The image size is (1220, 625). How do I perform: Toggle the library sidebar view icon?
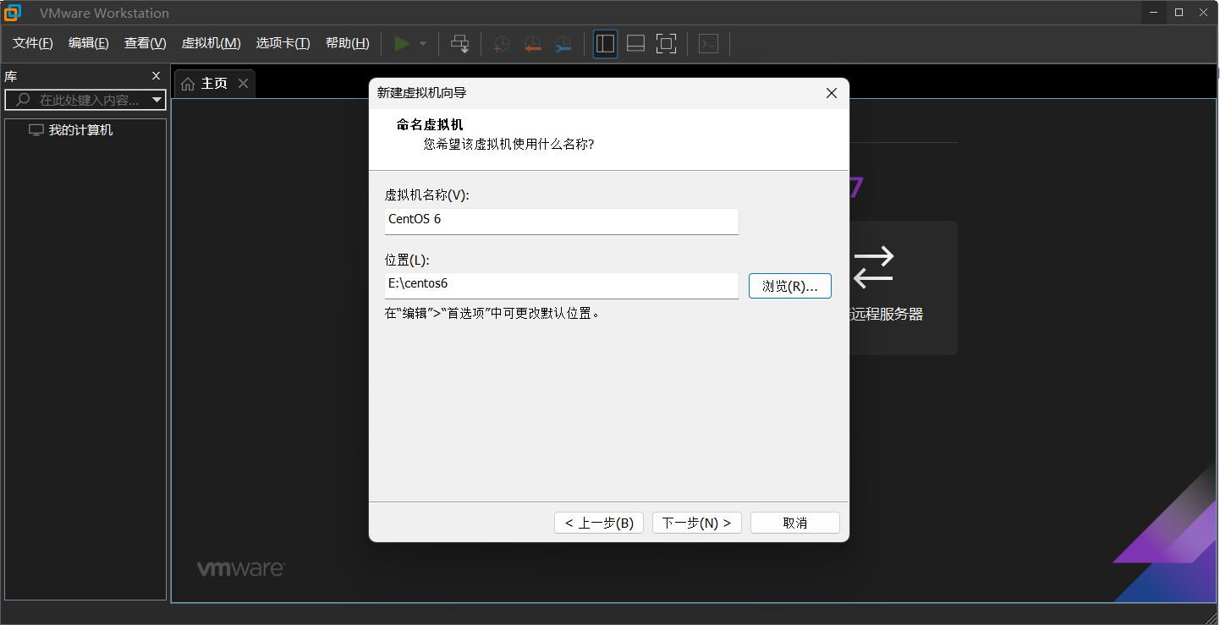605,44
